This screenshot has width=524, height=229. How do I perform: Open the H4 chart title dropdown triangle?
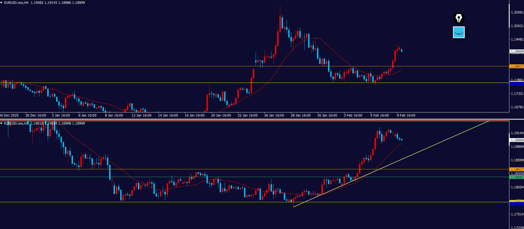[2, 3]
